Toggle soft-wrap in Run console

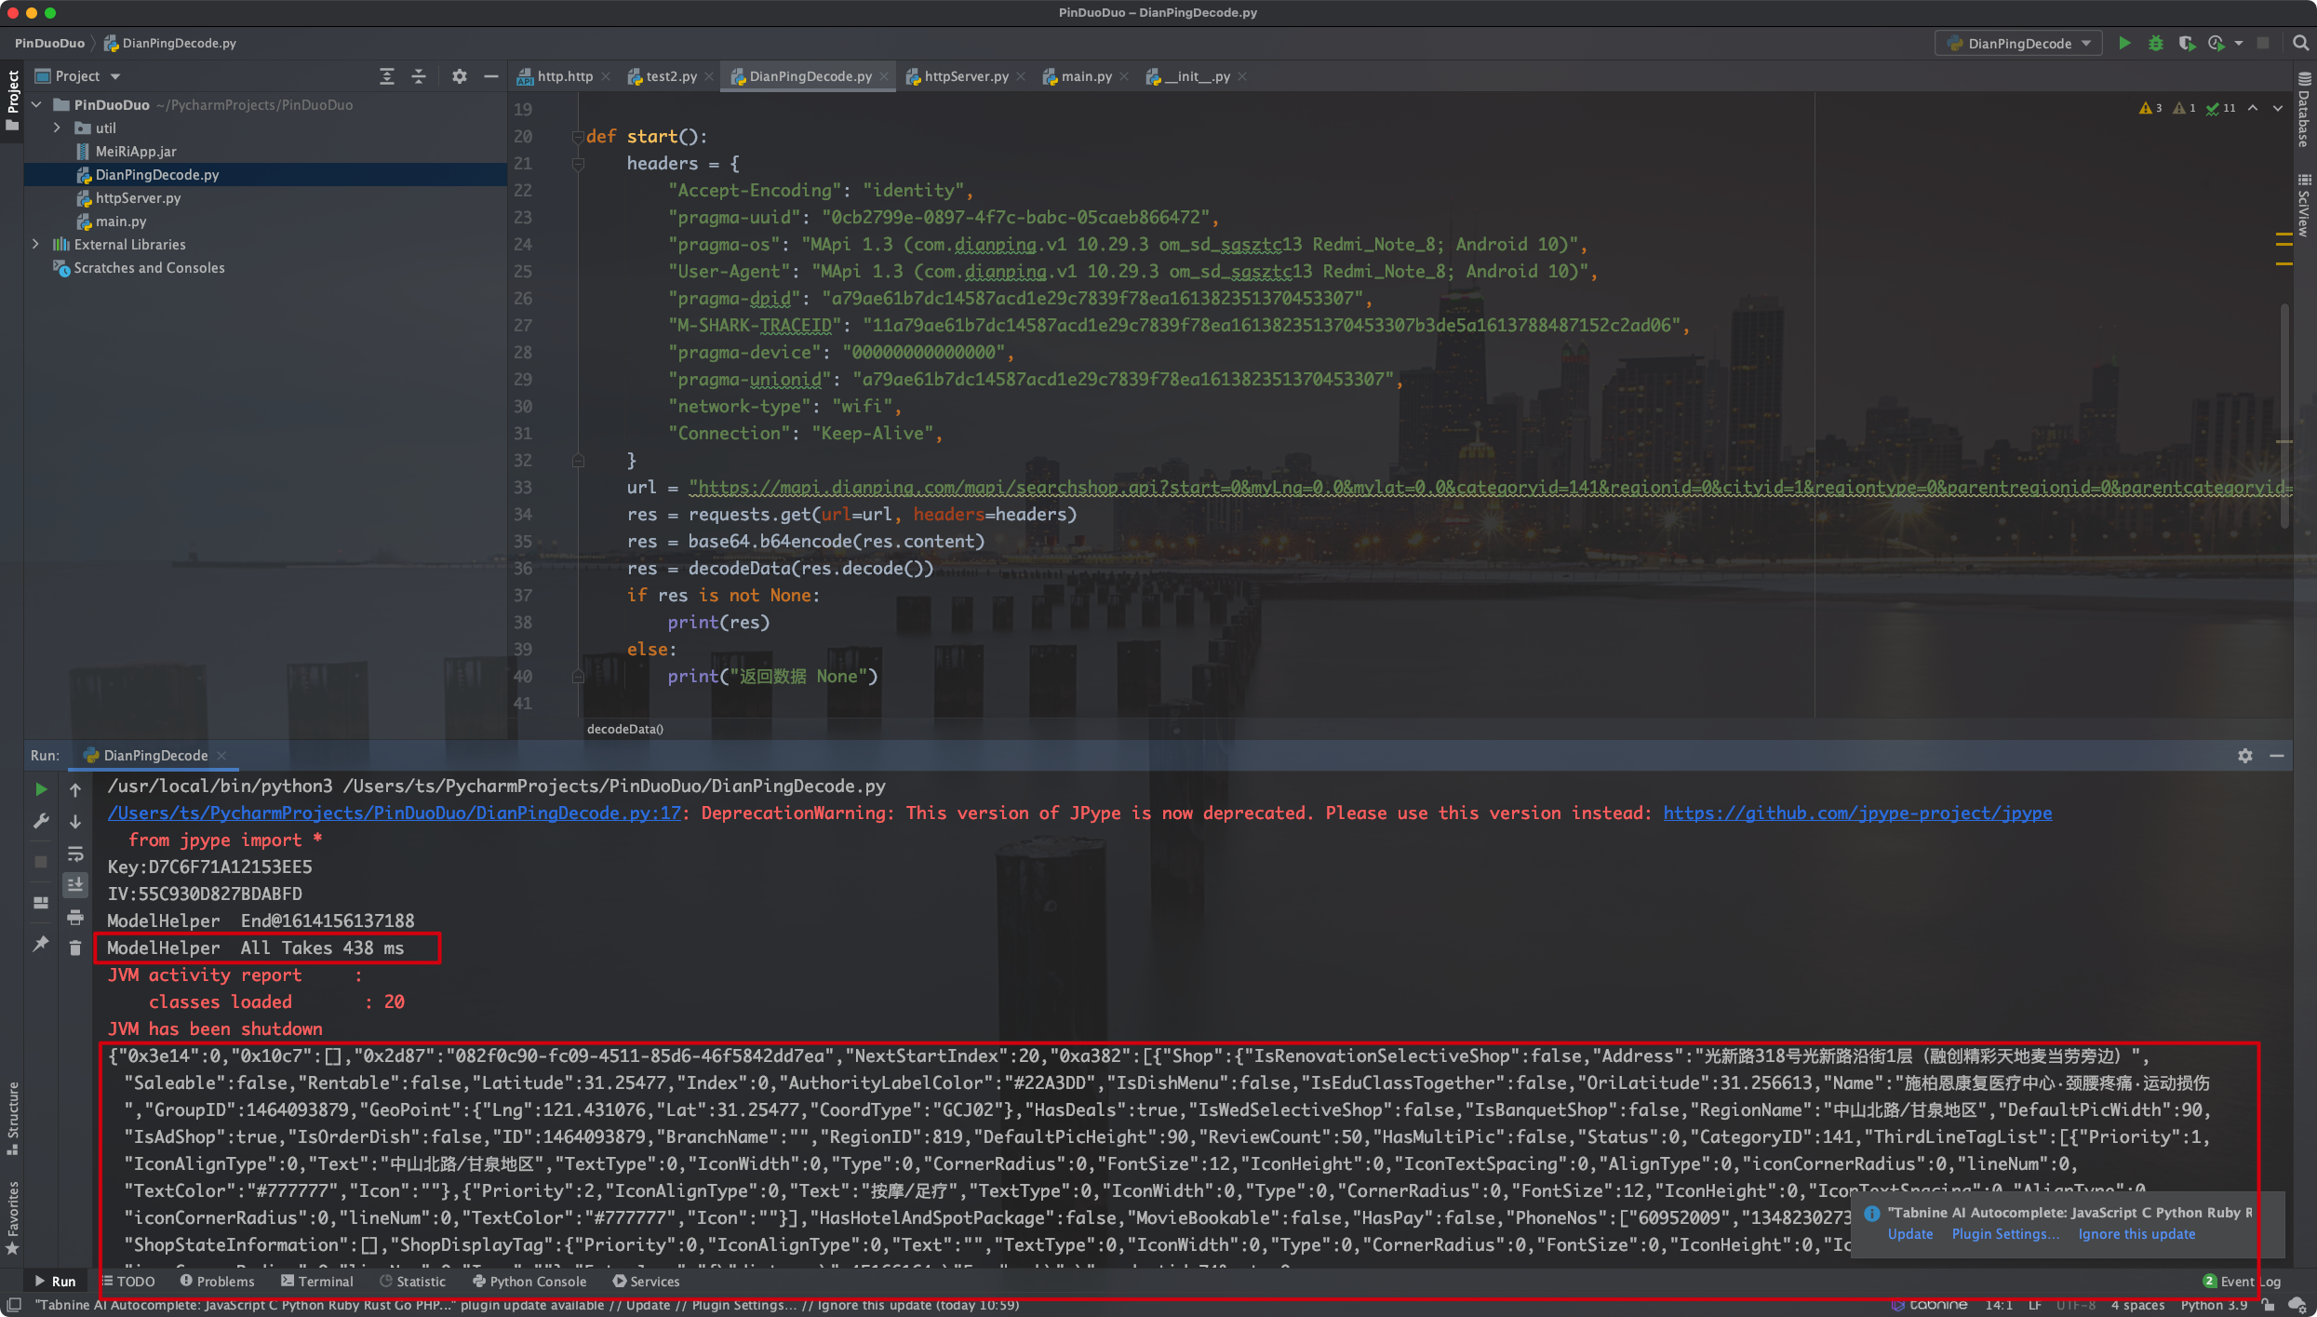[75, 853]
